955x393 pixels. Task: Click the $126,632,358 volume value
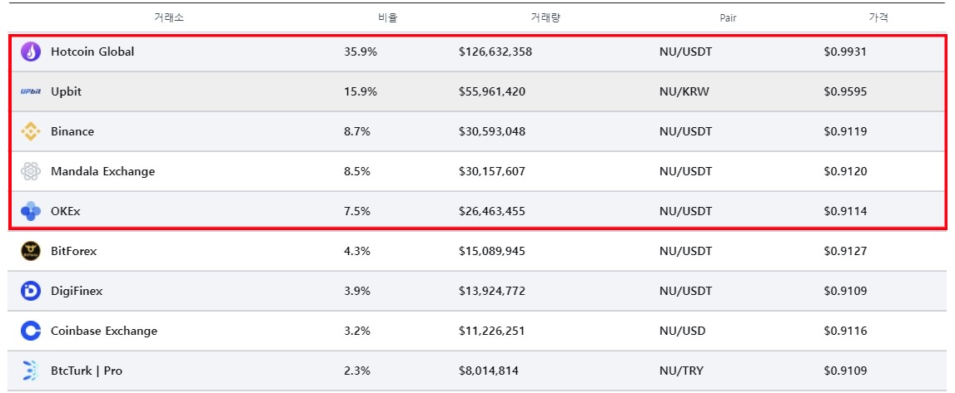[495, 52]
